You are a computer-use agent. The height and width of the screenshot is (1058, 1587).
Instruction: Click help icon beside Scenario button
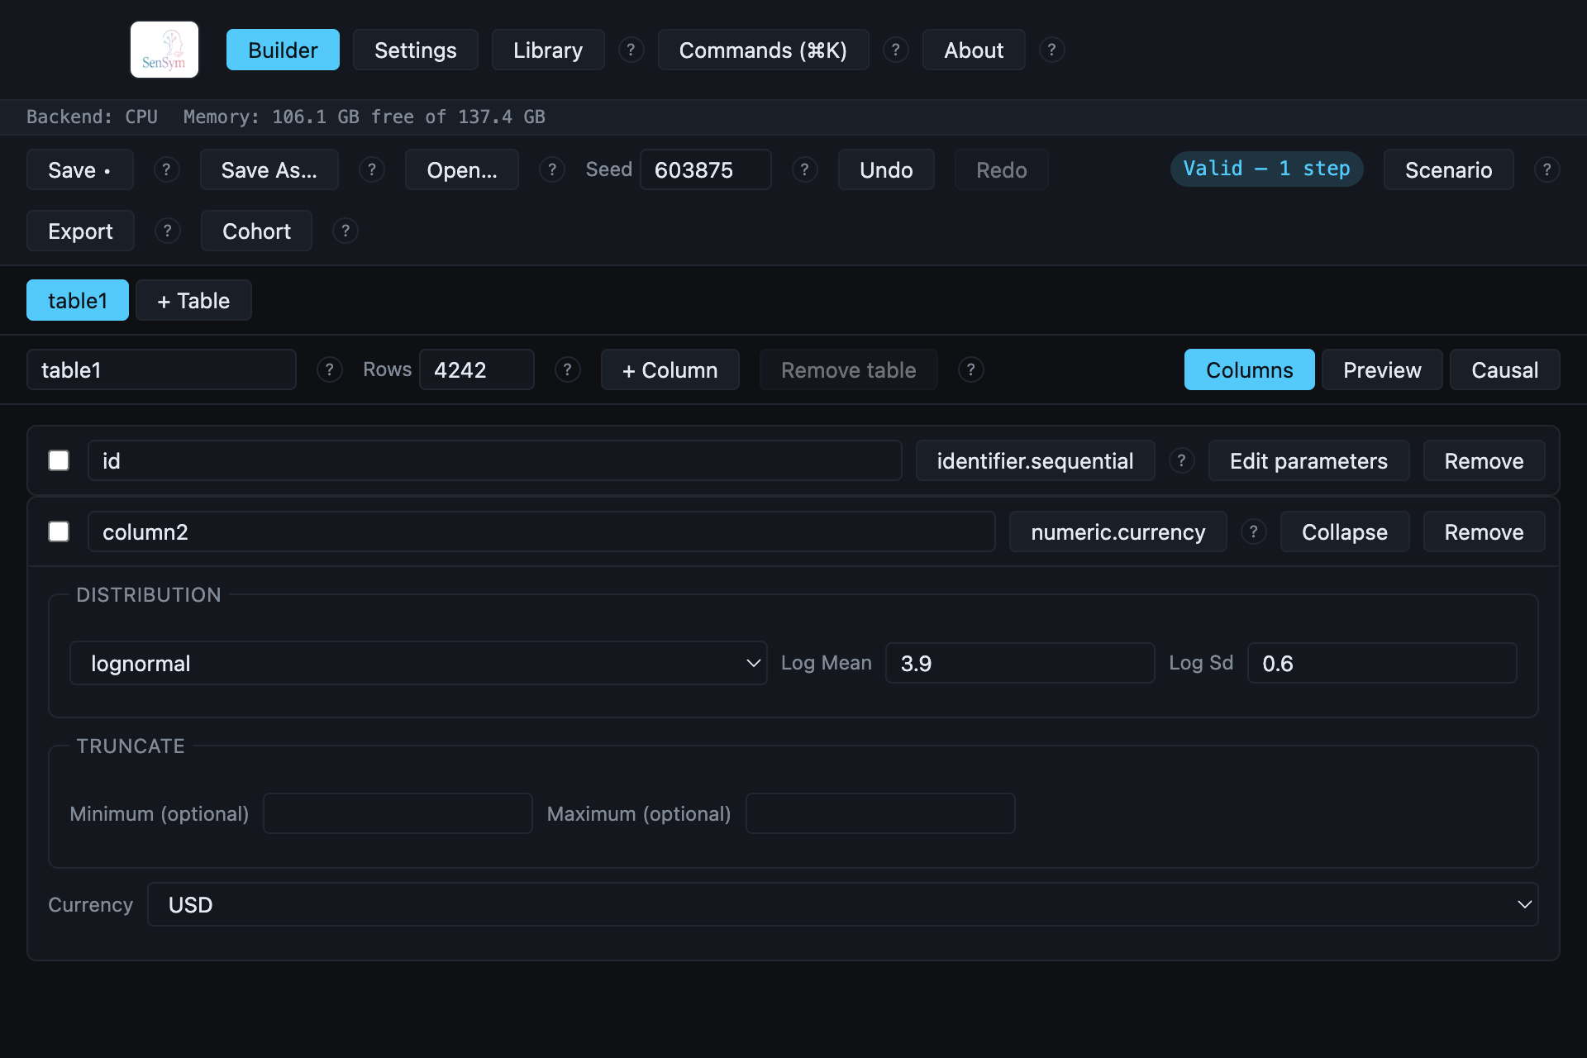tap(1547, 169)
